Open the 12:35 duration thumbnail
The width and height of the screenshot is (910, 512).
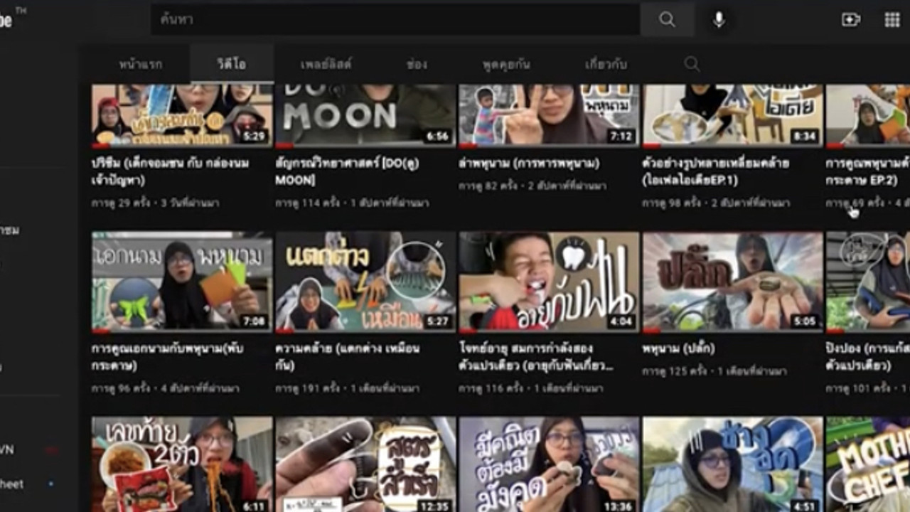tap(365, 464)
